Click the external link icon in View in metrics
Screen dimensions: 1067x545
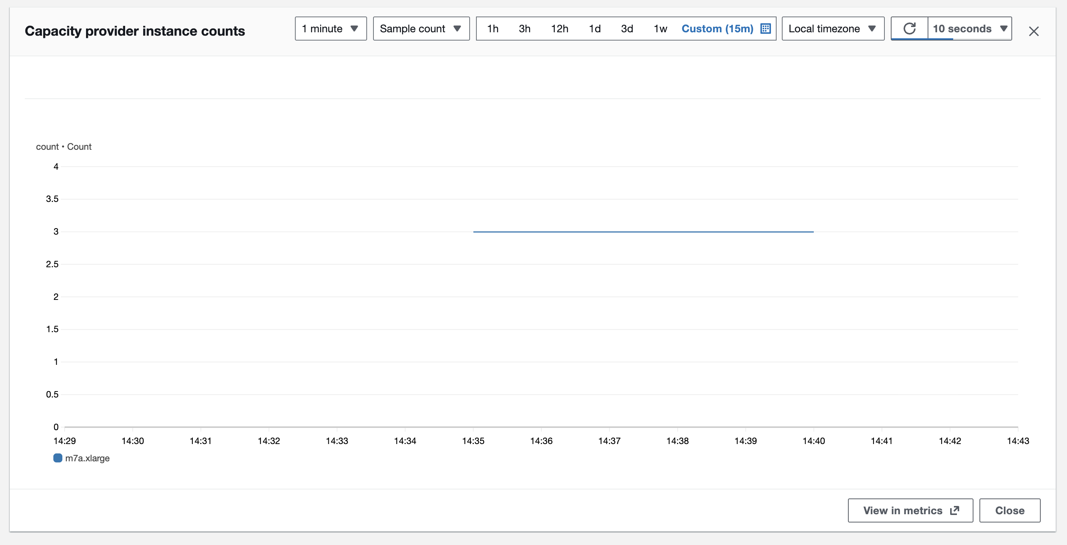[955, 510]
